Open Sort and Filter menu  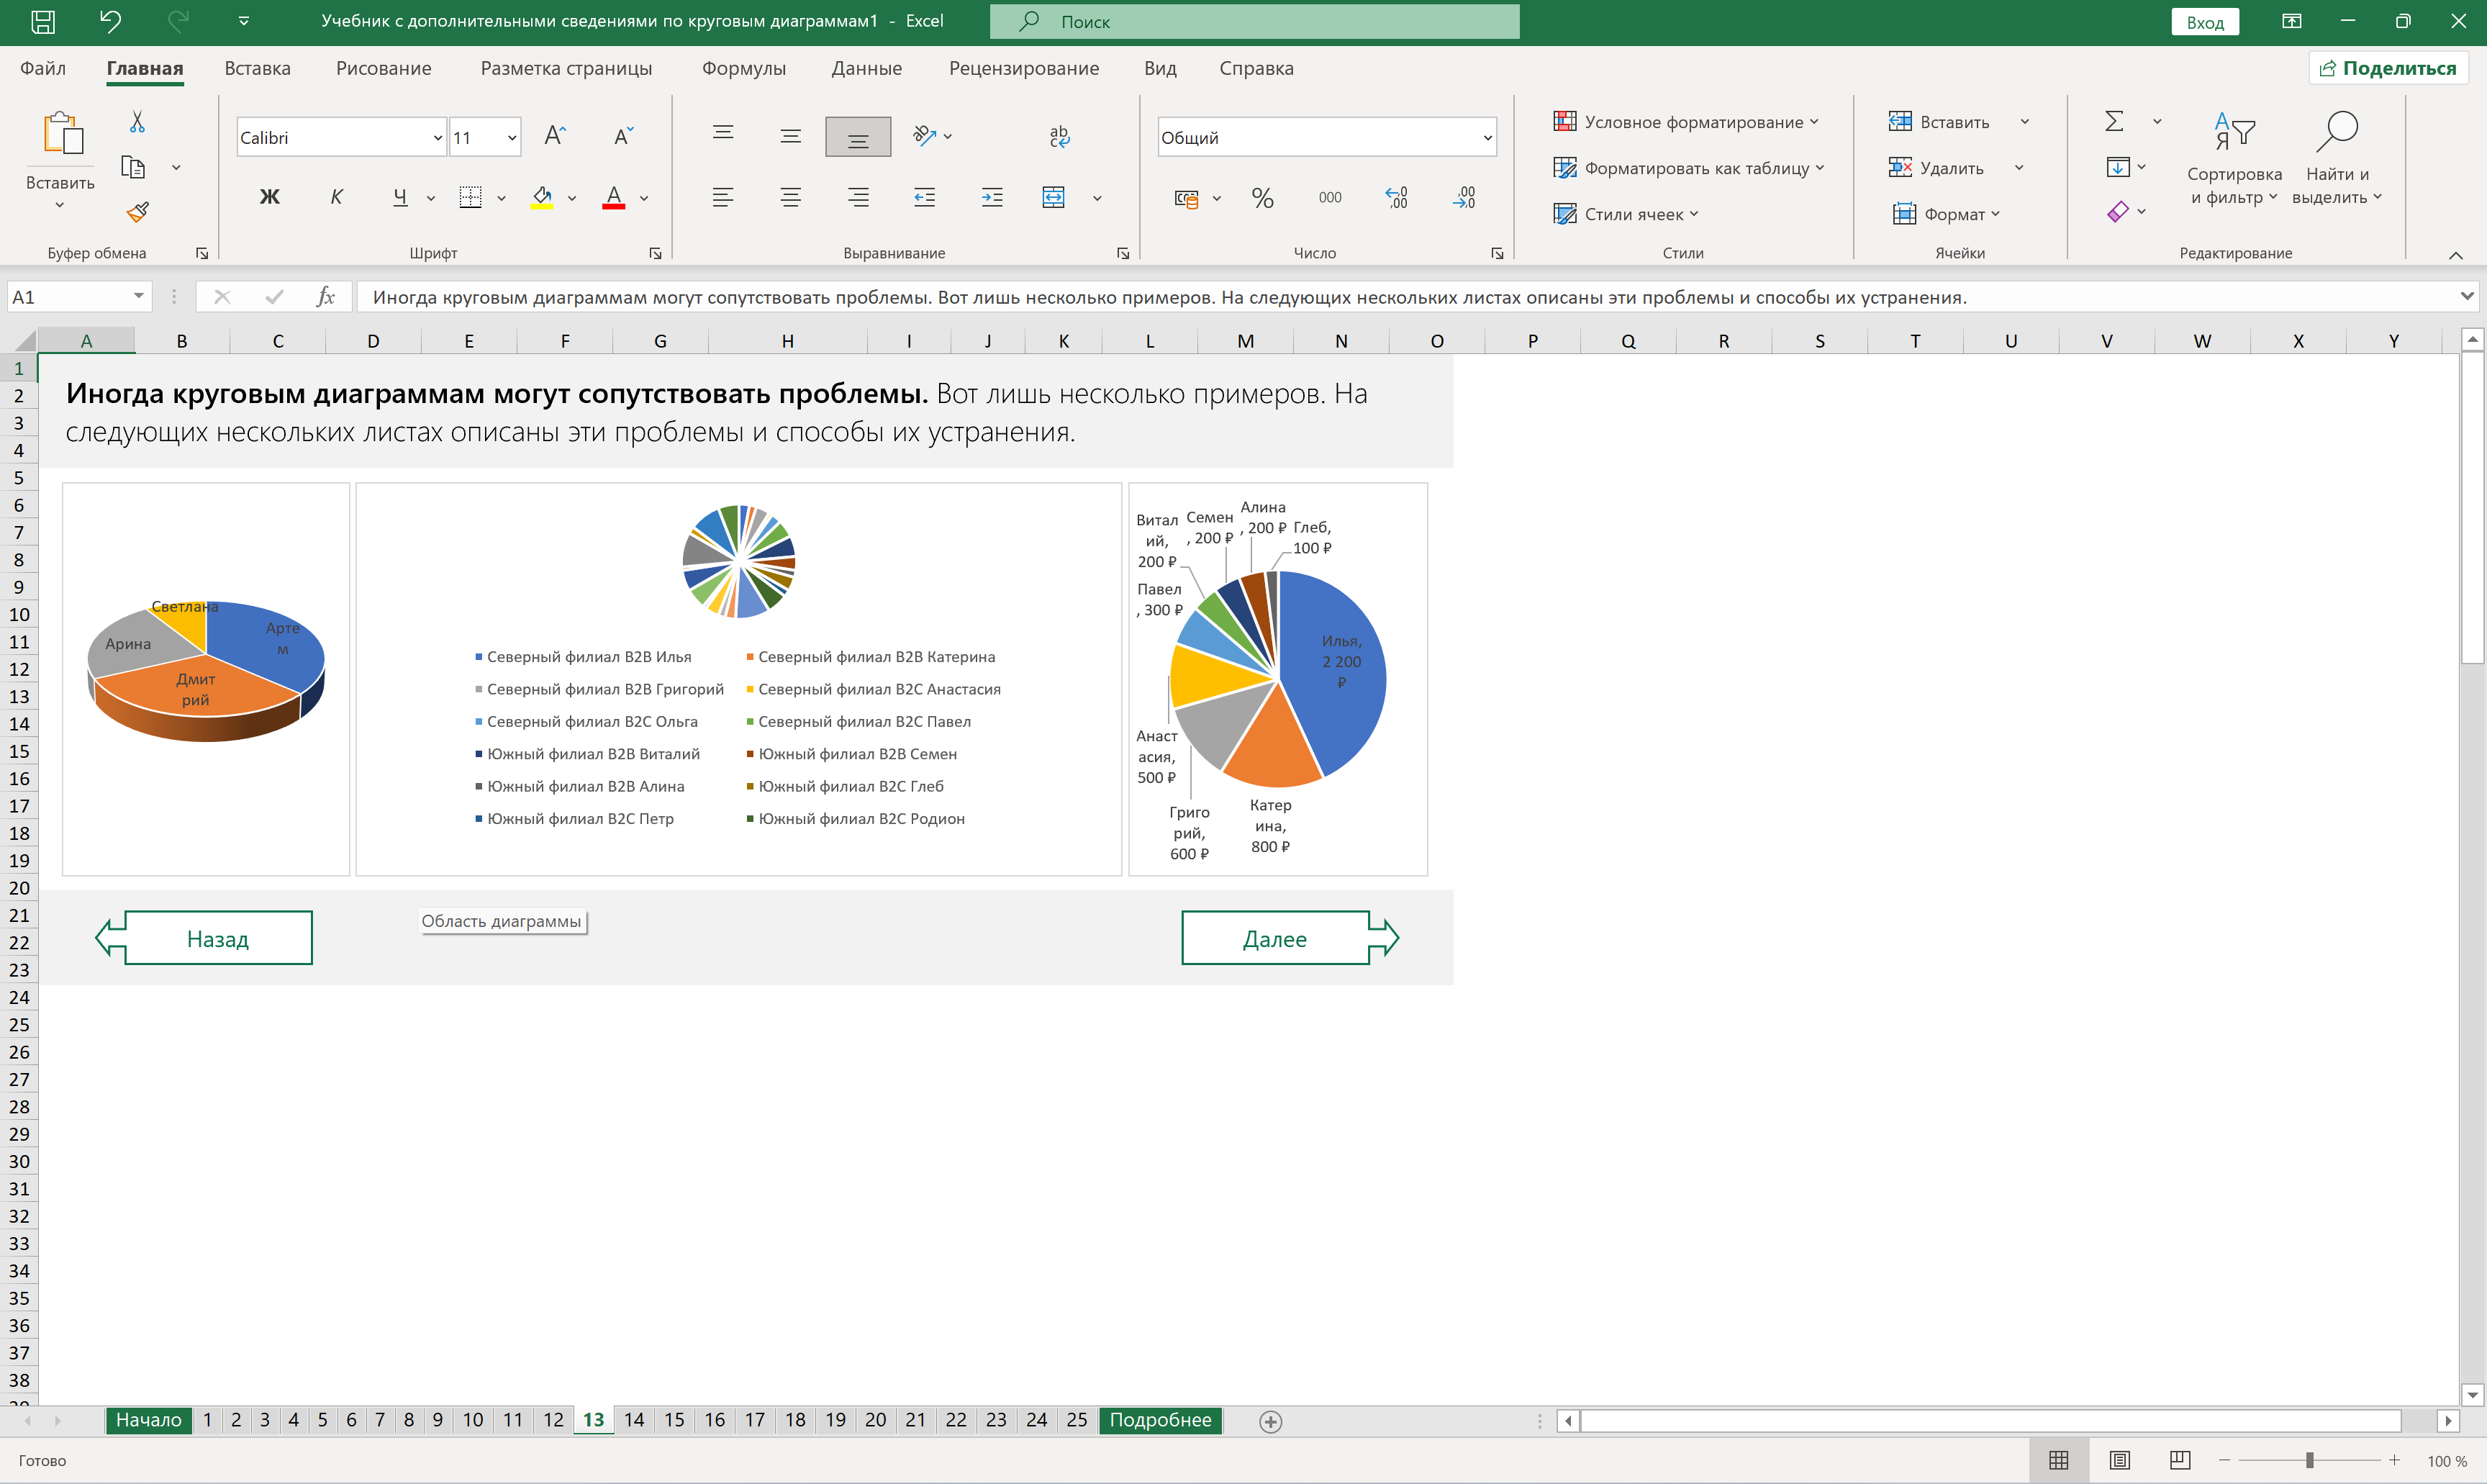[2234, 158]
